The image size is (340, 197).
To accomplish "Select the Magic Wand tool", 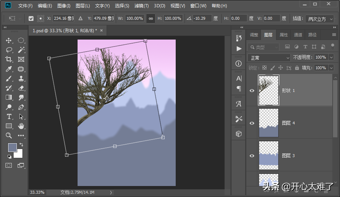I will coord(21,50).
